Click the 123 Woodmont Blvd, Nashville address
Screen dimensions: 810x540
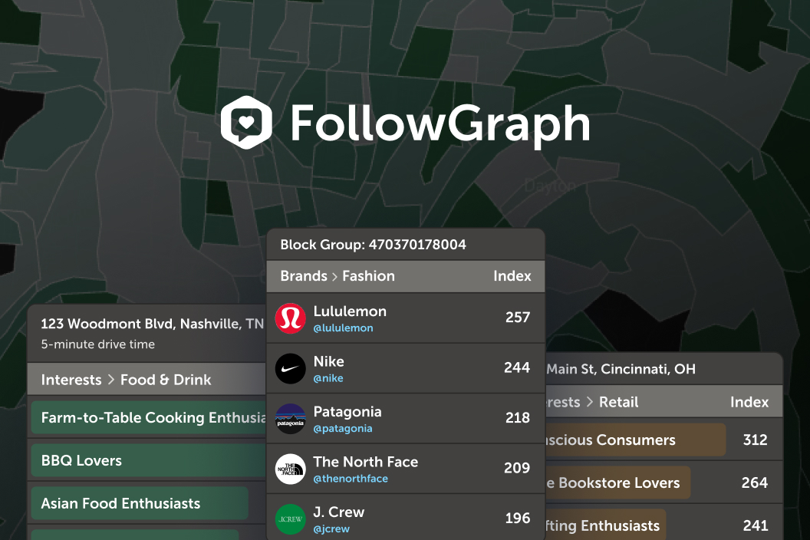pos(153,324)
